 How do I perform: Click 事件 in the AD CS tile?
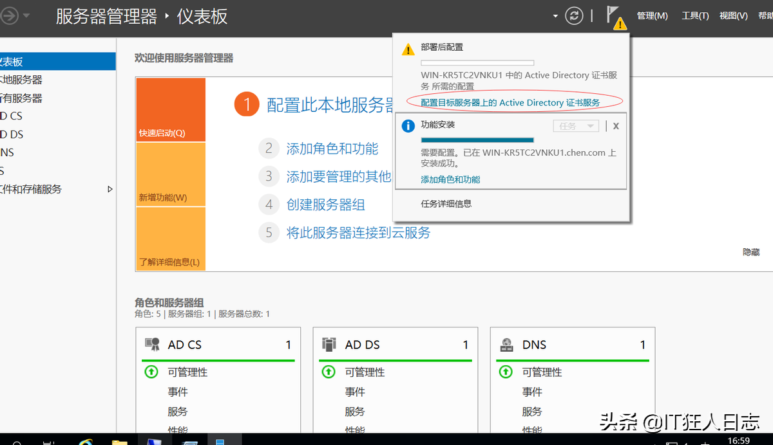tap(178, 392)
